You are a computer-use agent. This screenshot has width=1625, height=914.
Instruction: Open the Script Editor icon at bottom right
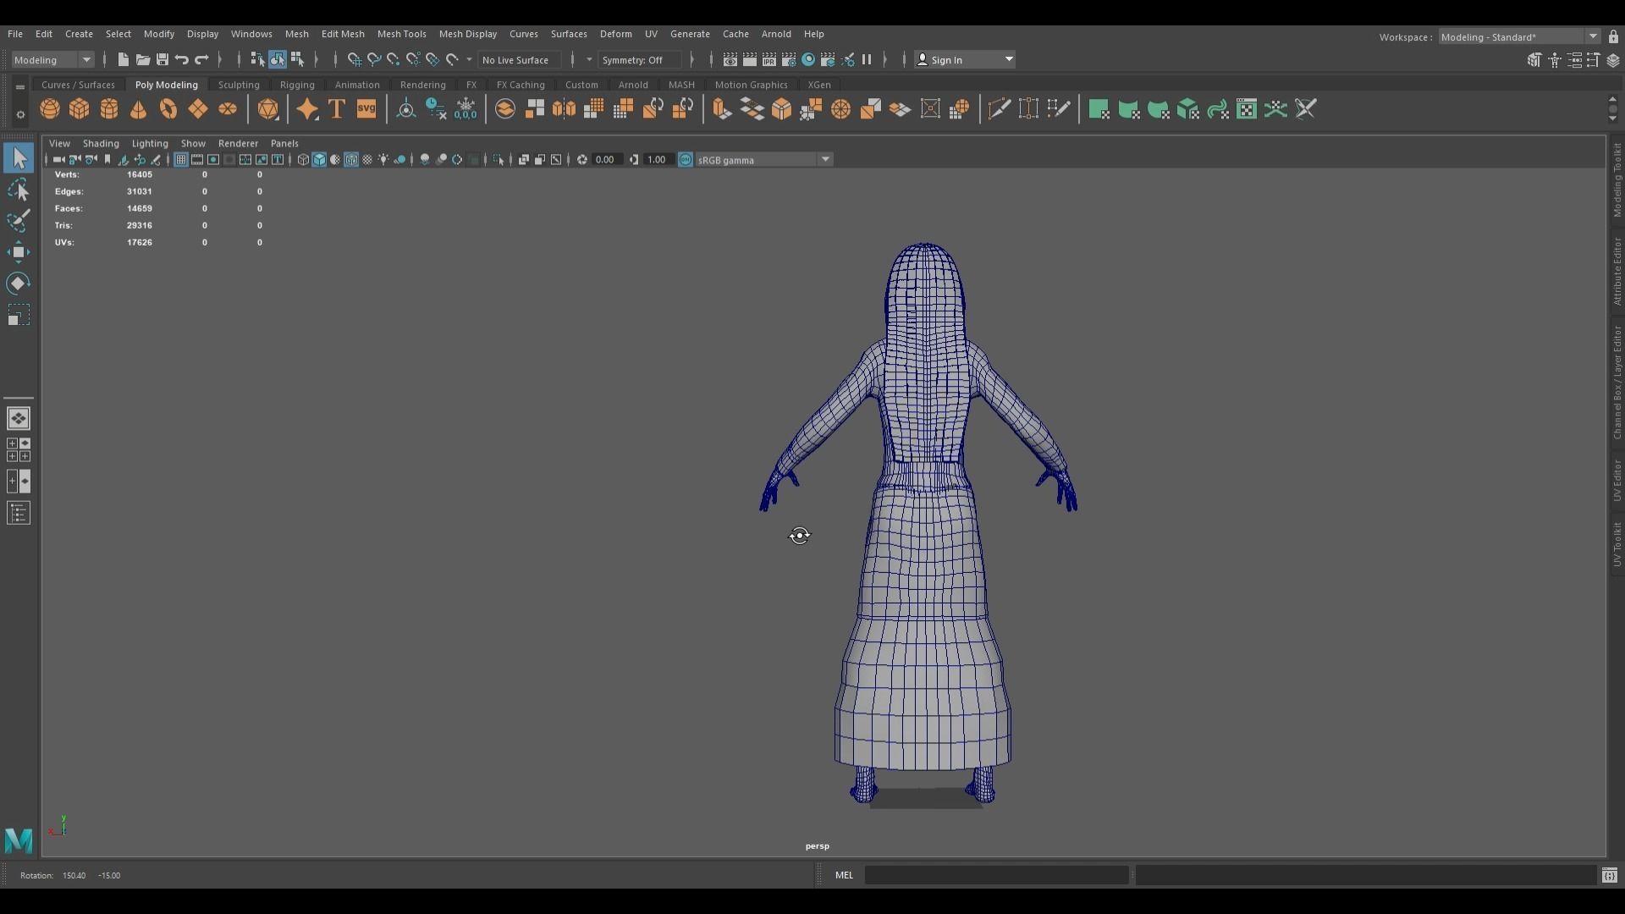click(1610, 875)
